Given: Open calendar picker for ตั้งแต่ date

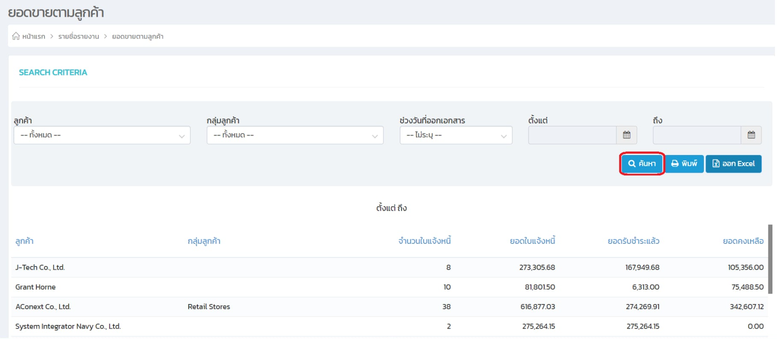Looking at the screenshot, I should pyautogui.click(x=627, y=135).
